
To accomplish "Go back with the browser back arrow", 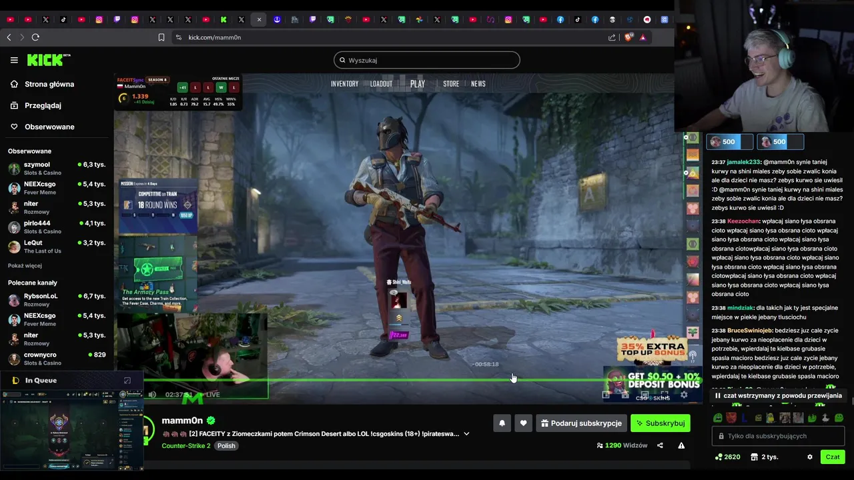I will [x=9, y=37].
